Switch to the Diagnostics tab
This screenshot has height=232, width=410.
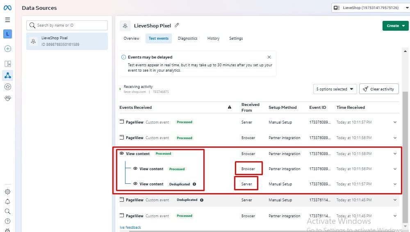[187, 38]
